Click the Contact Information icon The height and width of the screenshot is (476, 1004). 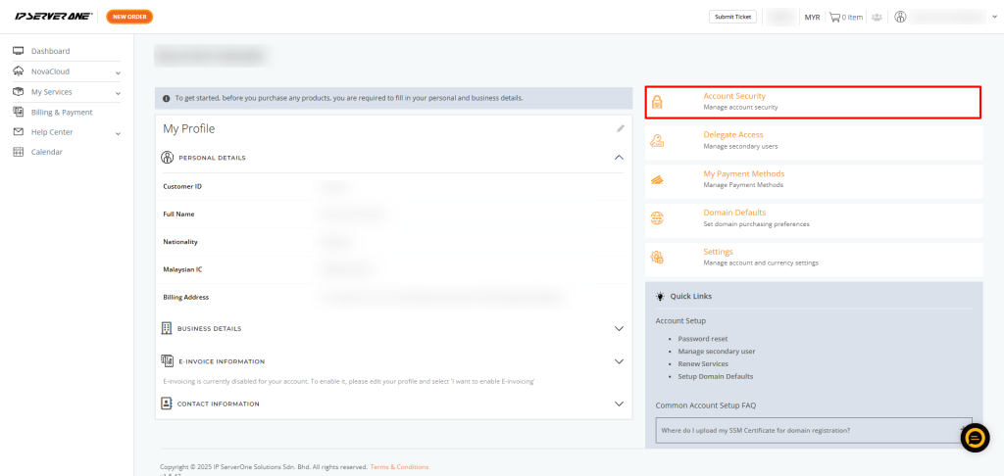tap(167, 404)
